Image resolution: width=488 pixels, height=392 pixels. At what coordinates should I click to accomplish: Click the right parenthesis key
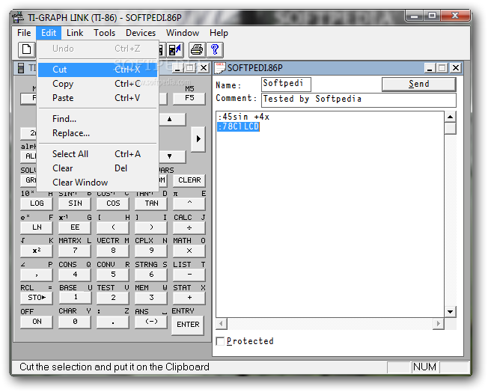pos(151,227)
